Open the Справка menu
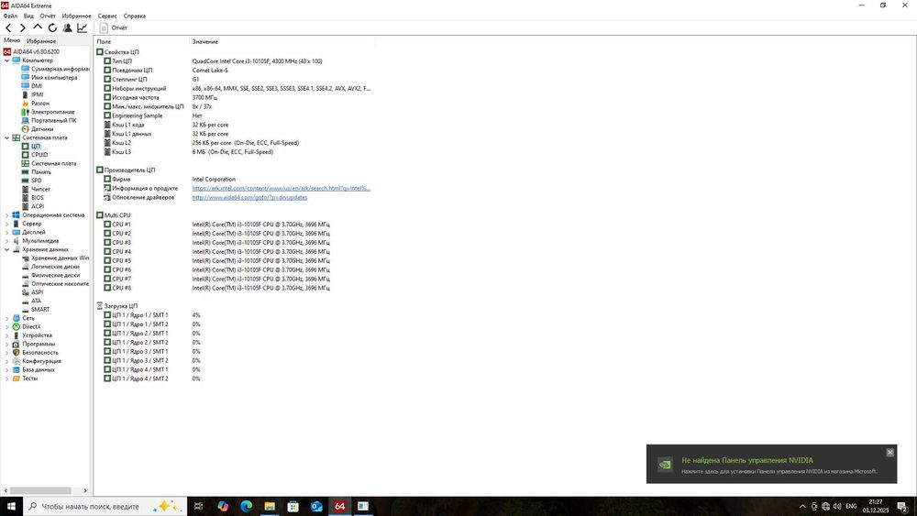 (135, 16)
